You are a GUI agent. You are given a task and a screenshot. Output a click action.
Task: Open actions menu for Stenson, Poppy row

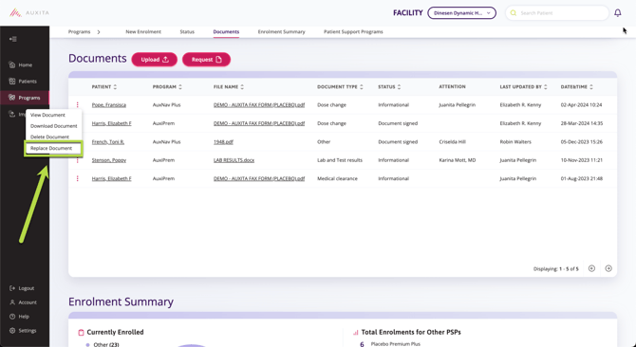tap(78, 160)
